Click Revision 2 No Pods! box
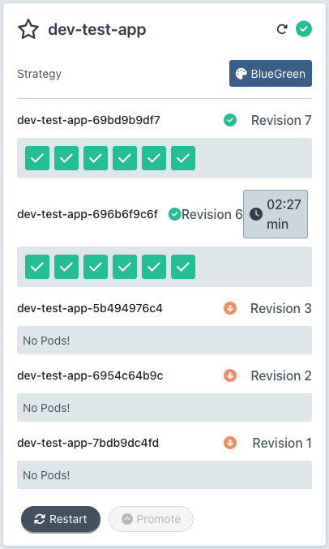The width and height of the screenshot is (329, 549). pos(164,408)
